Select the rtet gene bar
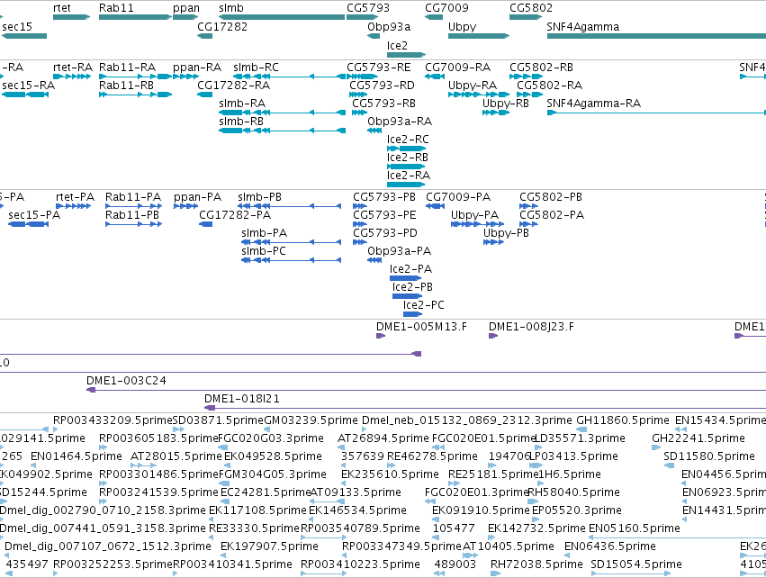The image size is (766, 578). [71, 17]
